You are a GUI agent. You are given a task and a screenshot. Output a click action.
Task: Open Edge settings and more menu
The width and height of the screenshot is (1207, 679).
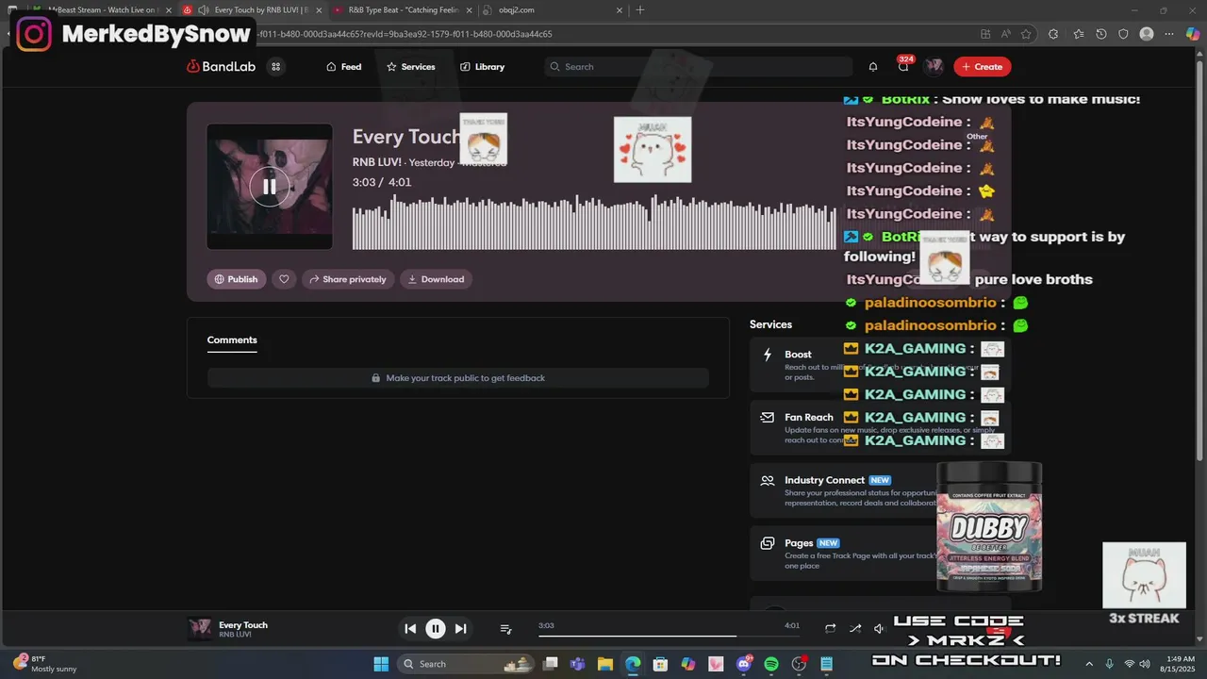click(1170, 34)
